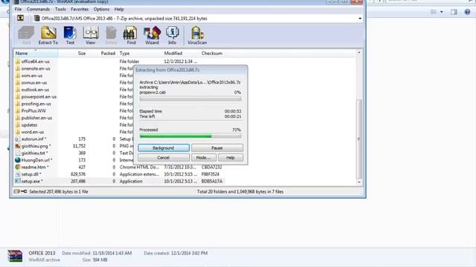Click the current file progress bar
Screen dimensions: 476x267
coord(190,99)
